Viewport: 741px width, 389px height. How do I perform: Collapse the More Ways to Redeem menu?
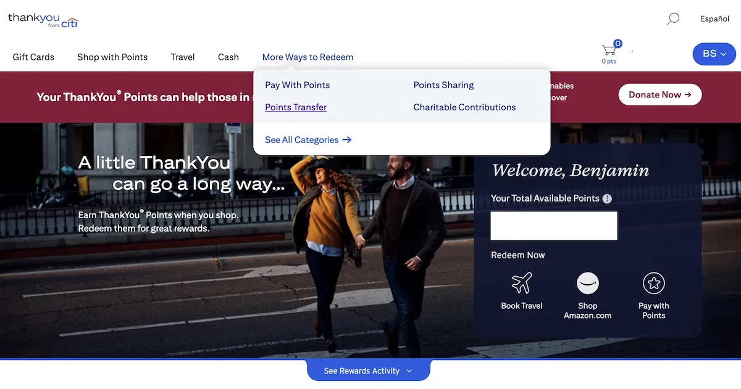point(308,57)
